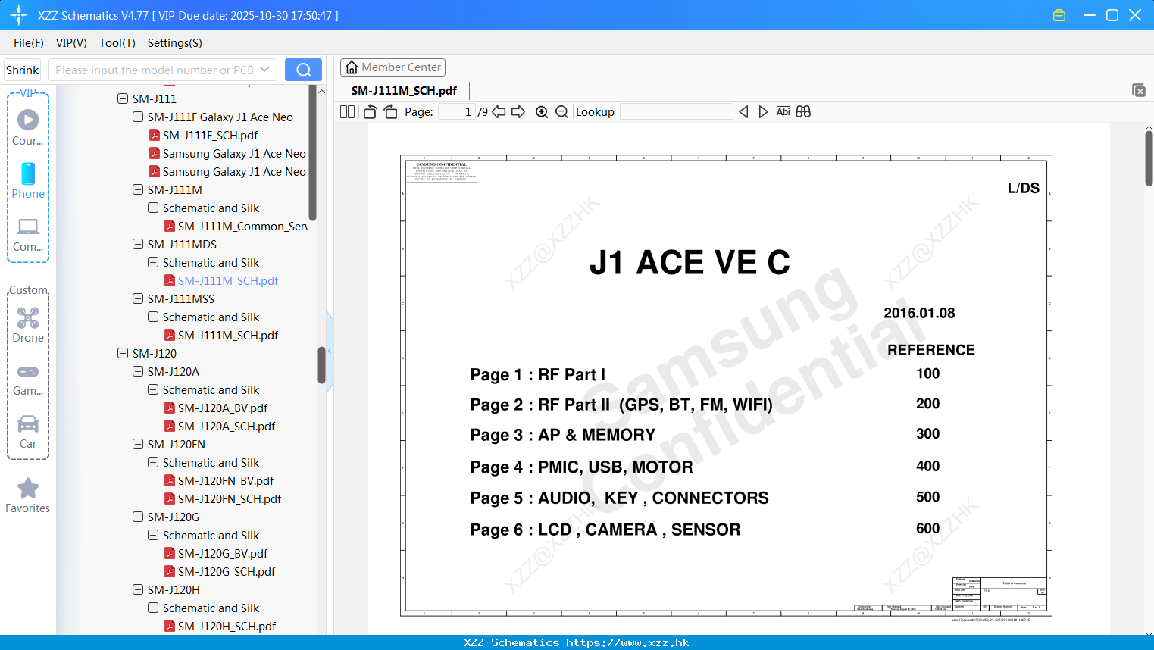Find previous lookup result
The image size is (1154, 650).
coord(743,111)
